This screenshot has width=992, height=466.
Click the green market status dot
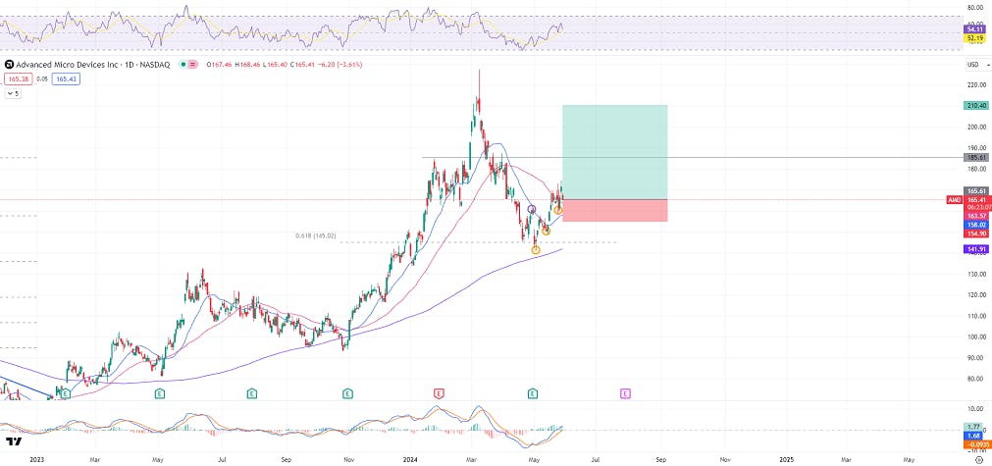(183, 65)
